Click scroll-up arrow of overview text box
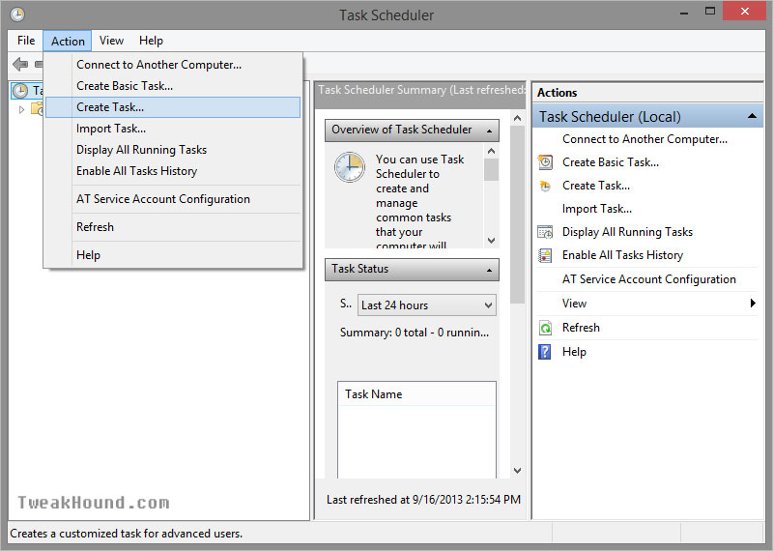This screenshot has height=551, width=773. 491,151
